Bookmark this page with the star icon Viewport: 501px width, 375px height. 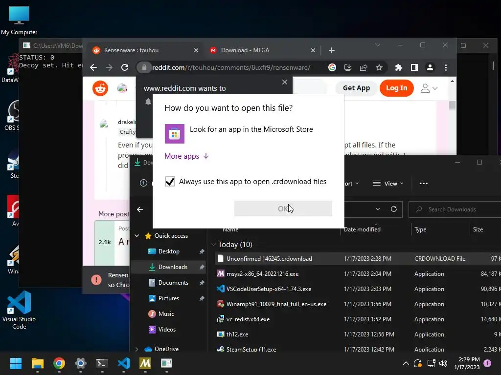point(379,67)
